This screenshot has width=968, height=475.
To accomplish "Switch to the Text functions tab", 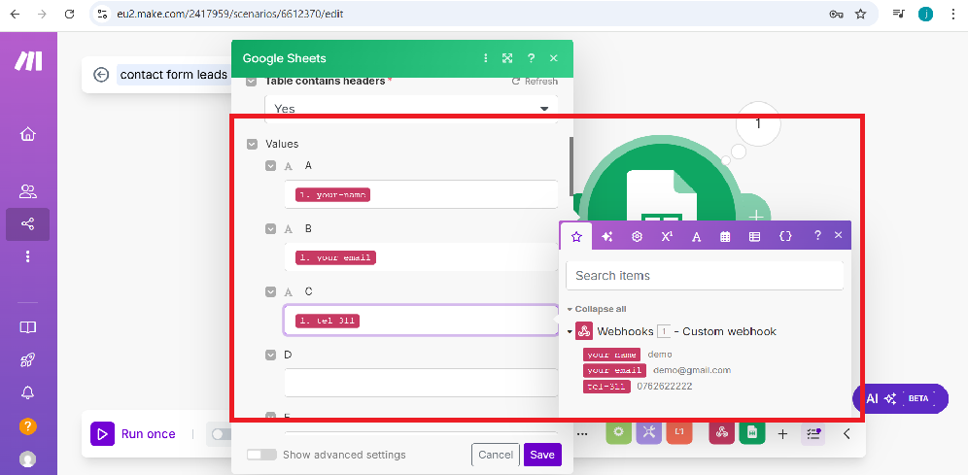I will [x=697, y=236].
